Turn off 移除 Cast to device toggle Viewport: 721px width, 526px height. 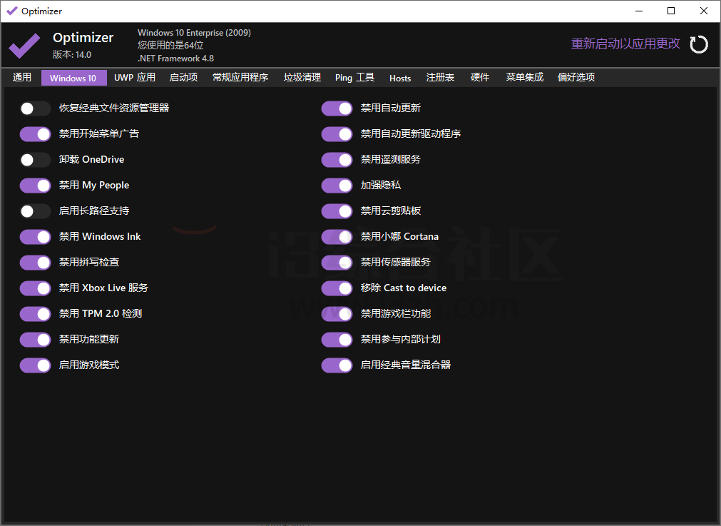point(337,288)
